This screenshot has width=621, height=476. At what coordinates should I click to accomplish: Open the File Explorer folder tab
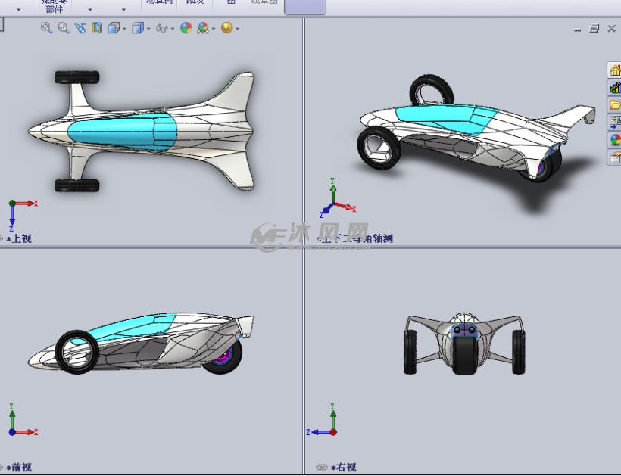[x=614, y=104]
